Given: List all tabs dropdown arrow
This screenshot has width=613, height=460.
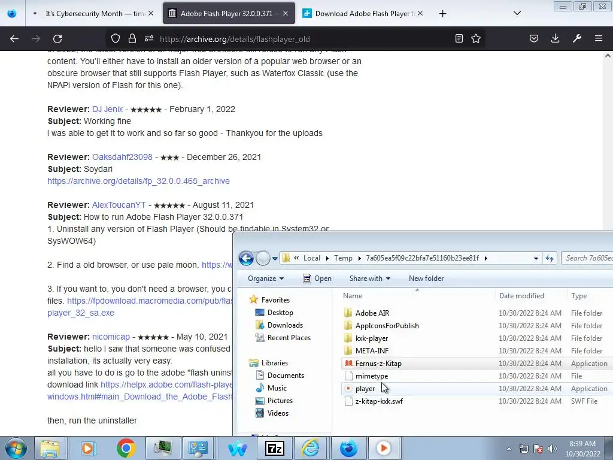Looking at the screenshot, I should [517, 13].
